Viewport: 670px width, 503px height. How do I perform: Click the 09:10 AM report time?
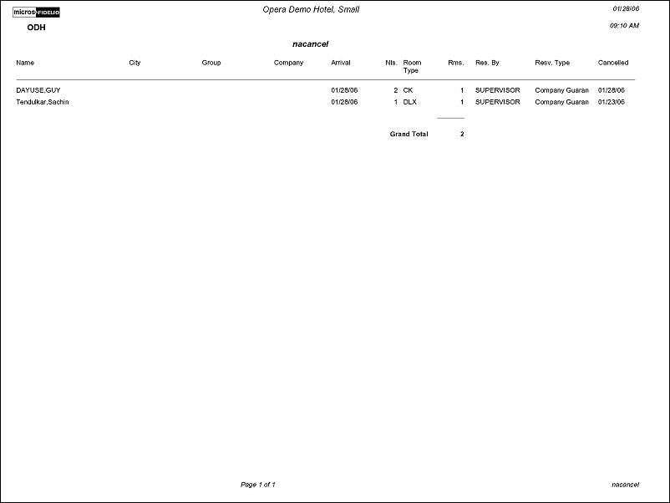(625, 26)
